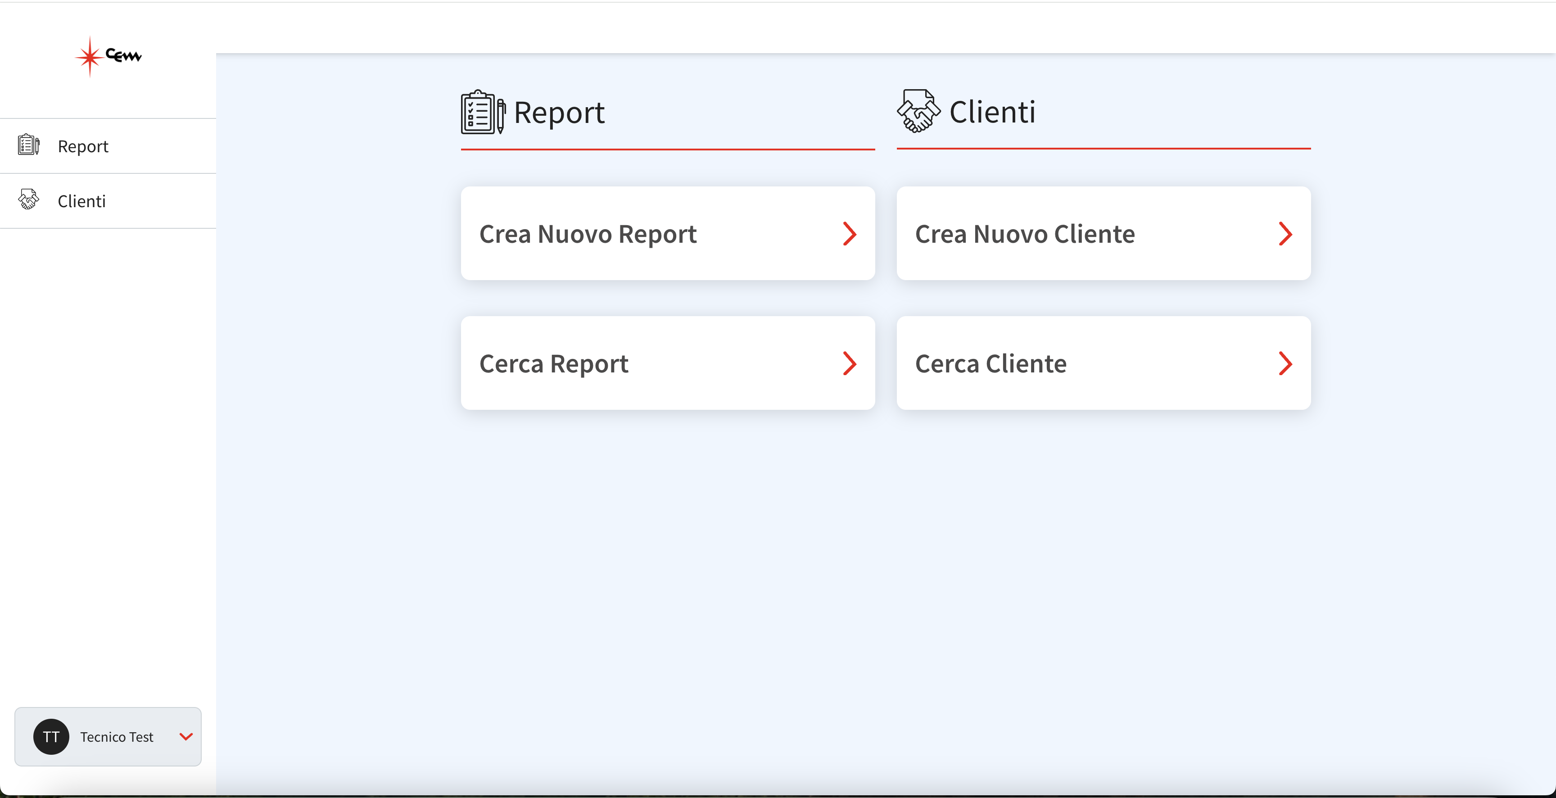Screen dimensions: 1556x798
Task: Click the Report section heading text
Action: point(559,113)
